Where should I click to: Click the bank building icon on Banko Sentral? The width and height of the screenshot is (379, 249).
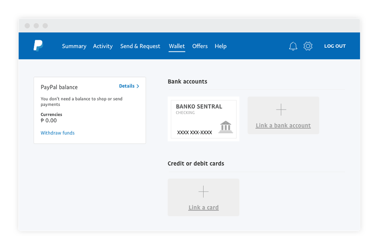pyautogui.click(x=226, y=127)
